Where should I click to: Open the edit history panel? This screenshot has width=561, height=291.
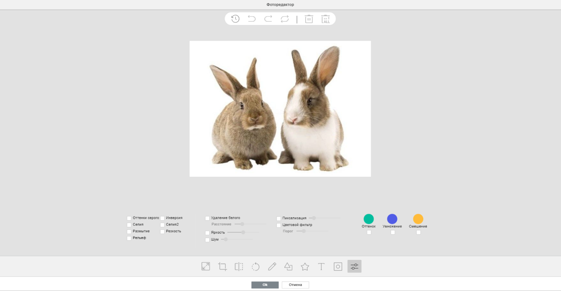click(235, 19)
